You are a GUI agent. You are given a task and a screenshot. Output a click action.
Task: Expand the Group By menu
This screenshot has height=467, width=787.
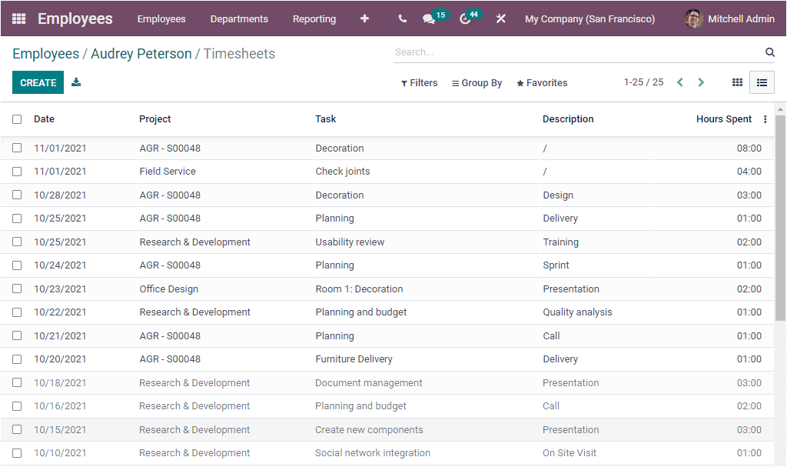(477, 82)
